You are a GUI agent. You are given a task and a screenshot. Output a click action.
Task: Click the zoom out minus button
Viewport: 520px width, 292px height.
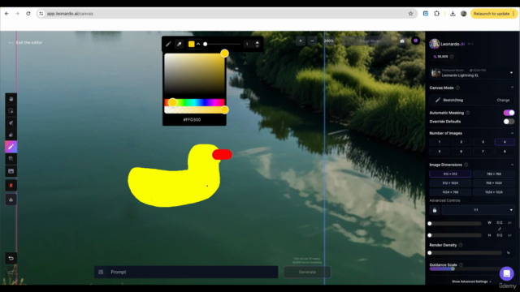click(312, 41)
